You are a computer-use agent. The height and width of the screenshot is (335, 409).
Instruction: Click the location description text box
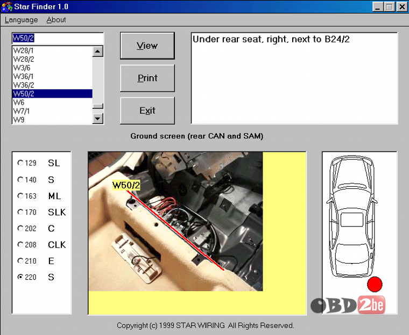[294, 78]
